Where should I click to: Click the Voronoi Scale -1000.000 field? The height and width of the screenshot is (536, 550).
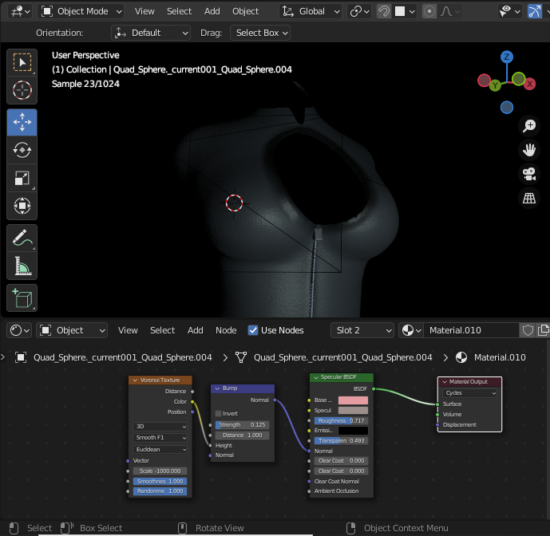[160, 471]
